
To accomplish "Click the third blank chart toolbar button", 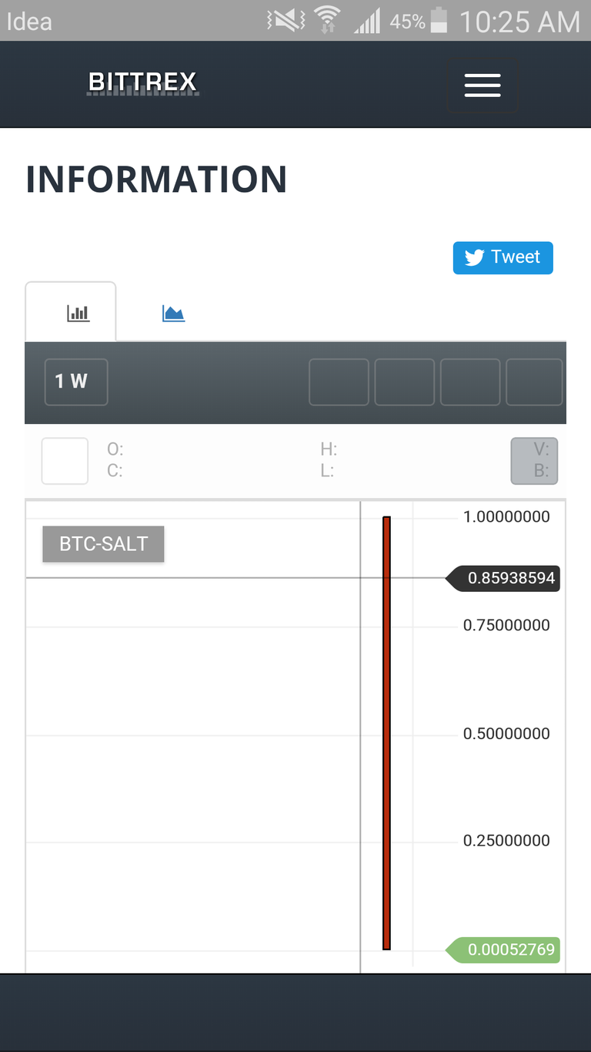I will click(x=470, y=381).
